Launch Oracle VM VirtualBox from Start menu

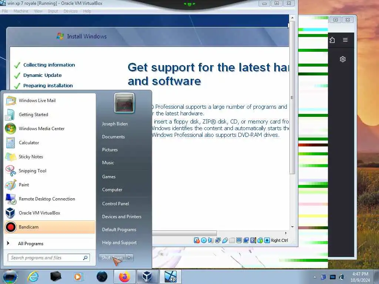(x=50, y=213)
